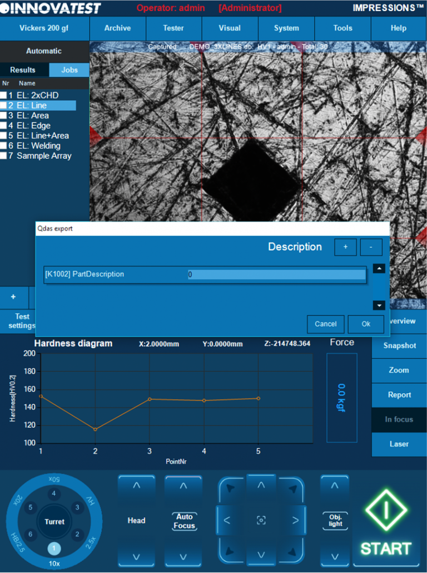Click the Auto Focus down arrow
Image resolution: width=427 pixels, height=573 pixels.
pyautogui.click(x=183, y=556)
